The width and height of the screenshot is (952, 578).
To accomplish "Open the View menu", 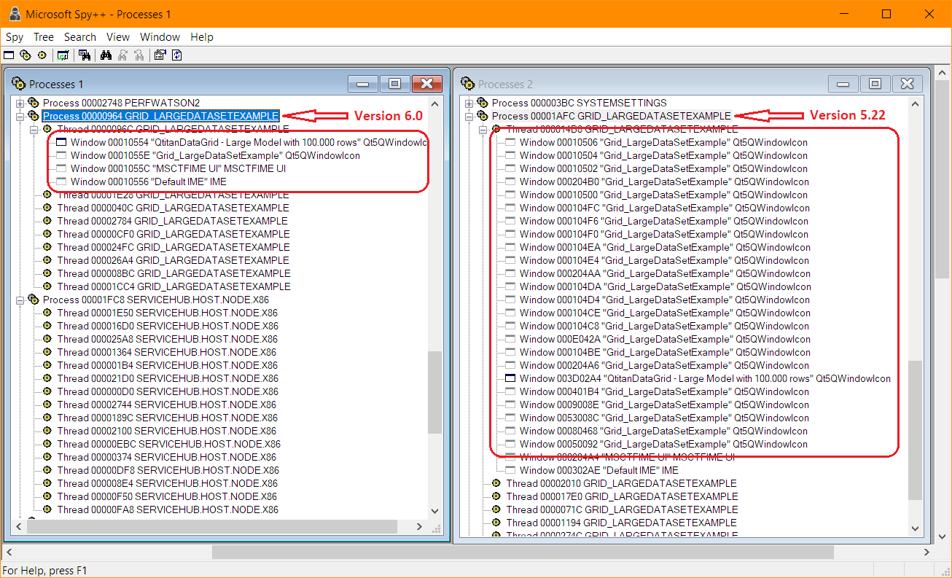I will (x=118, y=37).
